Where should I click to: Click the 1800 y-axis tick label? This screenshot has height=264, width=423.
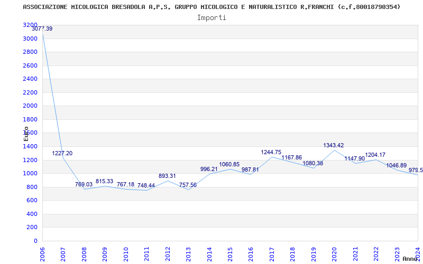(x=30, y=119)
